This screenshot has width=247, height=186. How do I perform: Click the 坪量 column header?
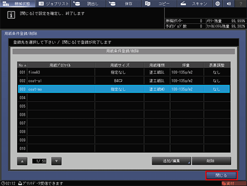[x=187, y=65]
